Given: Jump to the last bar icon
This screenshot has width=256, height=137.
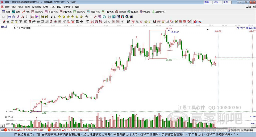Looking at the screenshot, I should pos(46,17).
